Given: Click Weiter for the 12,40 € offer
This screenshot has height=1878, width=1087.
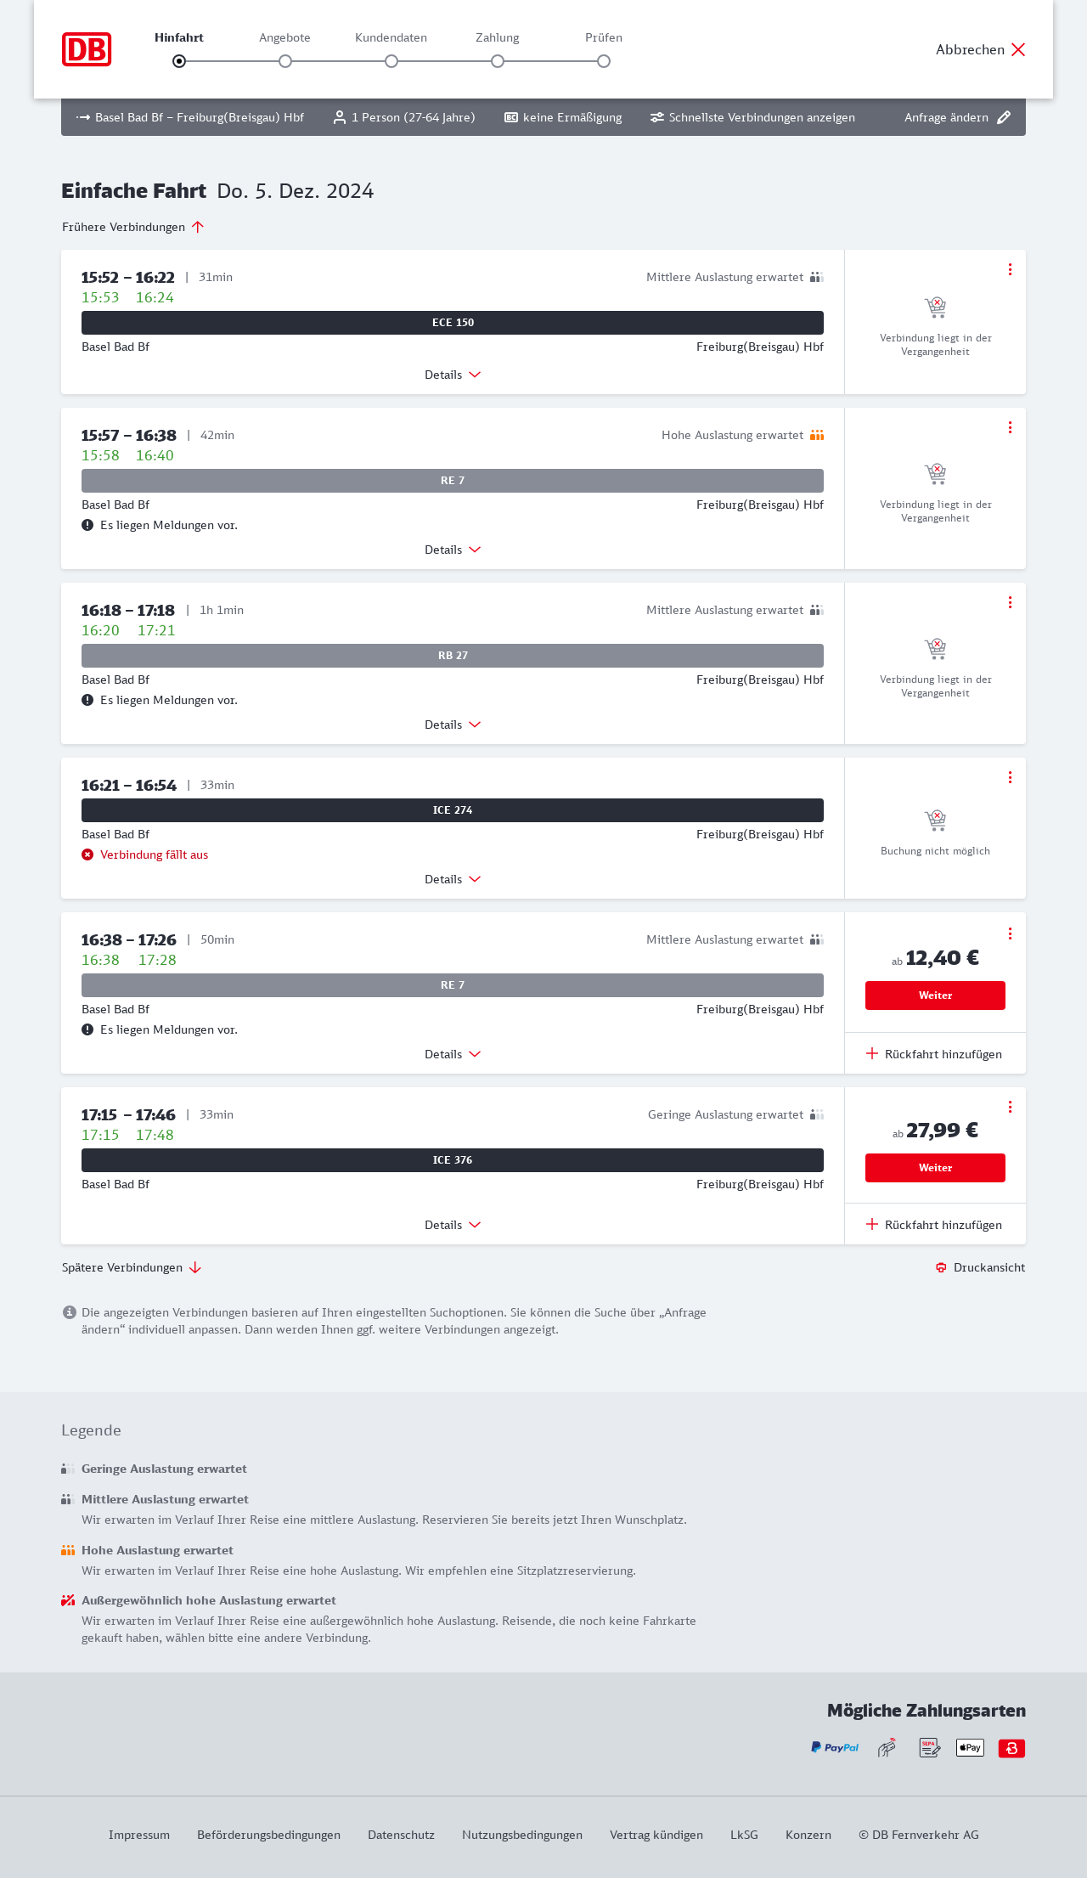Looking at the screenshot, I should pos(935,995).
